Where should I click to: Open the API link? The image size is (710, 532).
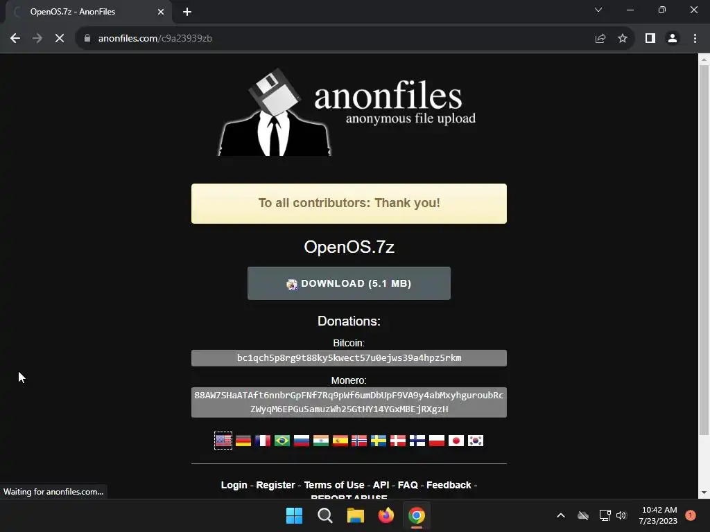tap(381, 485)
